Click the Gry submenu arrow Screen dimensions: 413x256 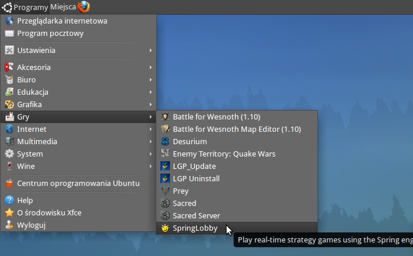(x=150, y=117)
